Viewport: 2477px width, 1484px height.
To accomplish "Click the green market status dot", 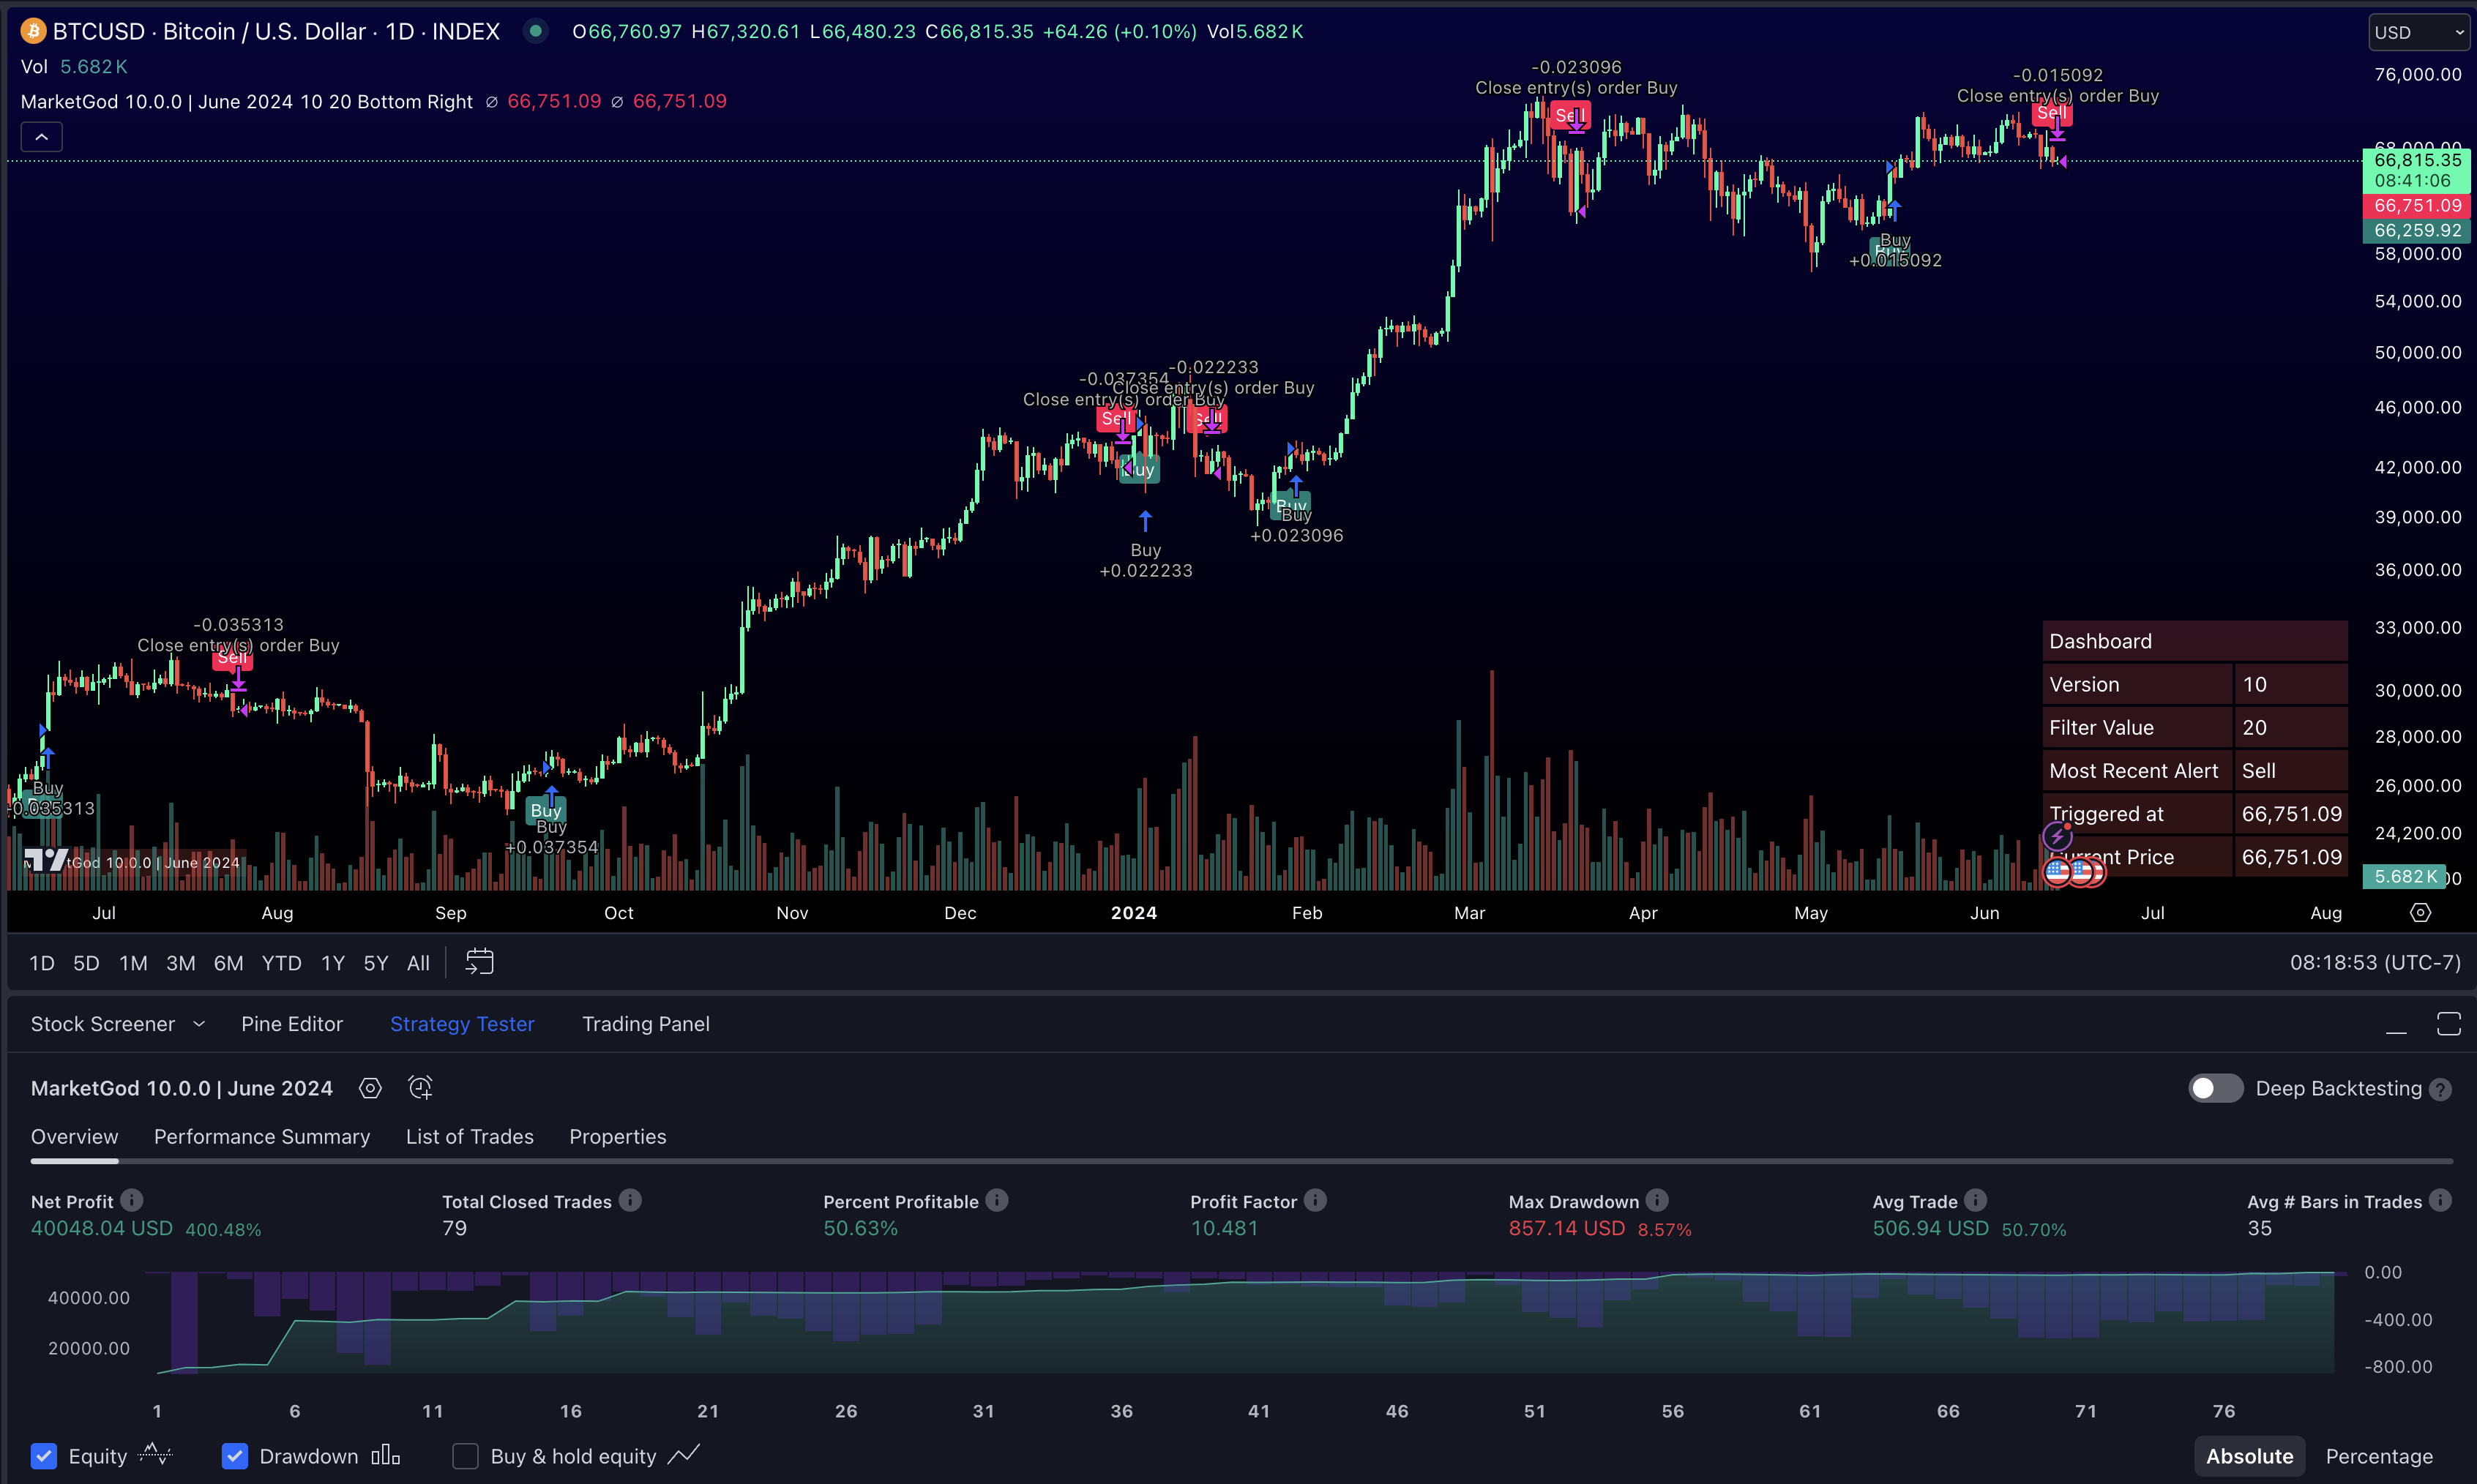I will (536, 31).
